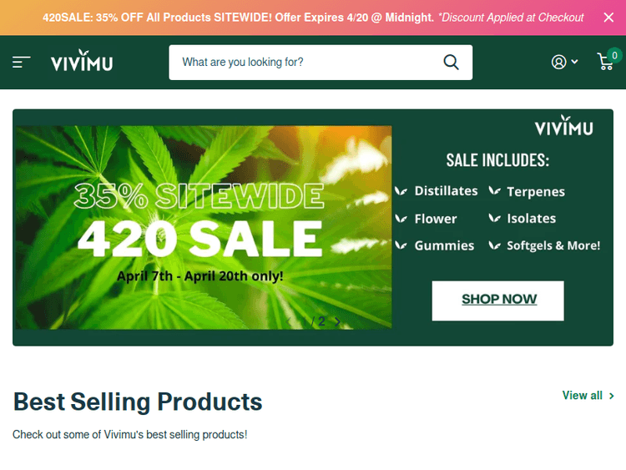
Task: Click the Vivimu logo in header
Action: pyautogui.click(x=82, y=61)
